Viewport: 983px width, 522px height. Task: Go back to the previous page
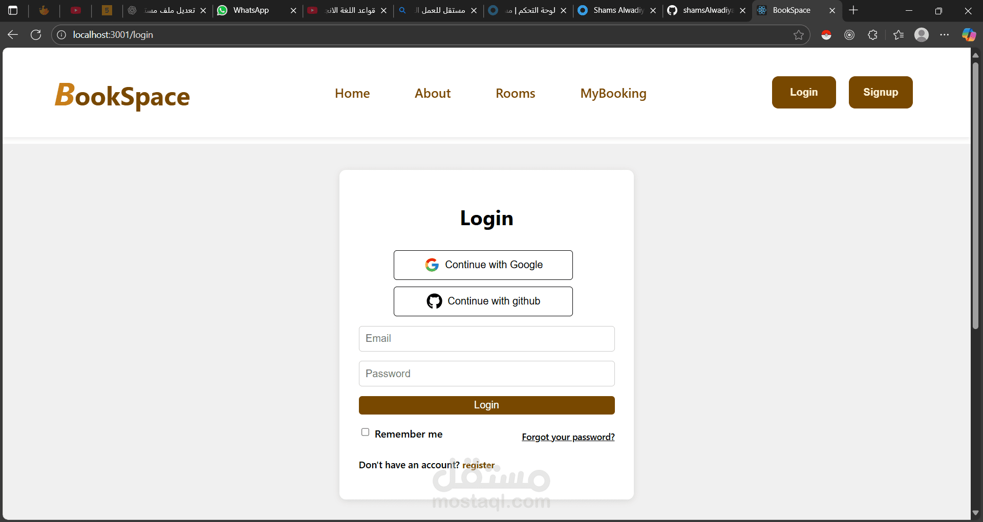click(x=13, y=35)
